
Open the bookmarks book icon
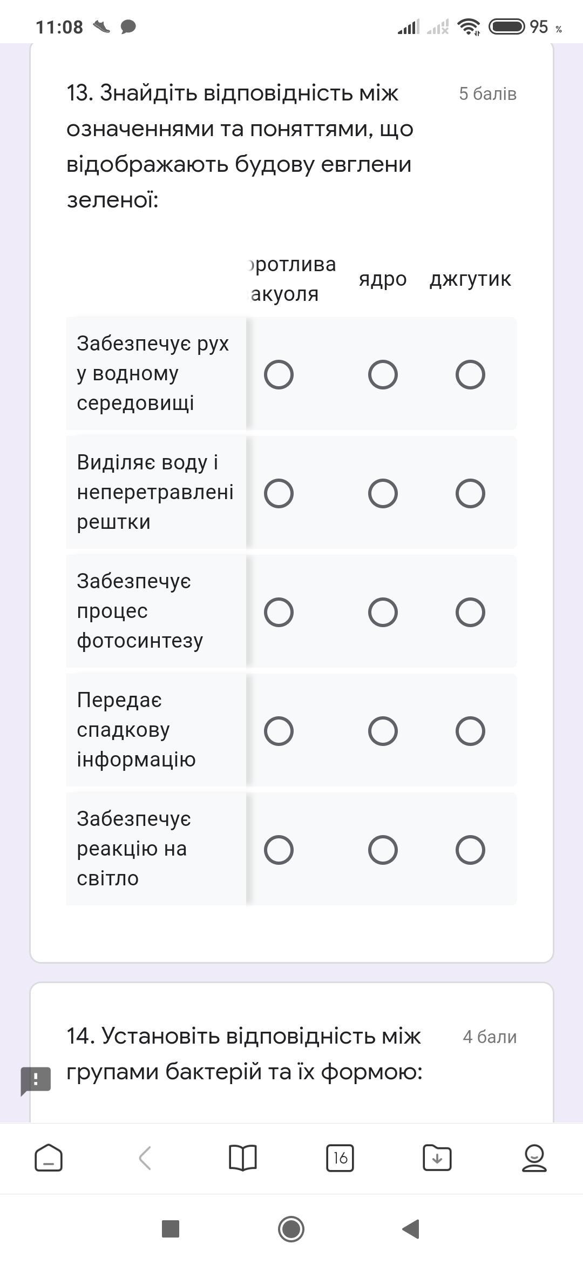(243, 1158)
